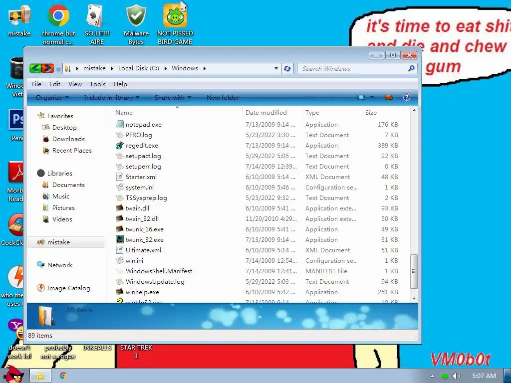Expand the arrow after Local Disk (C:)
The height and width of the screenshot is (383, 511).
tap(165, 68)
